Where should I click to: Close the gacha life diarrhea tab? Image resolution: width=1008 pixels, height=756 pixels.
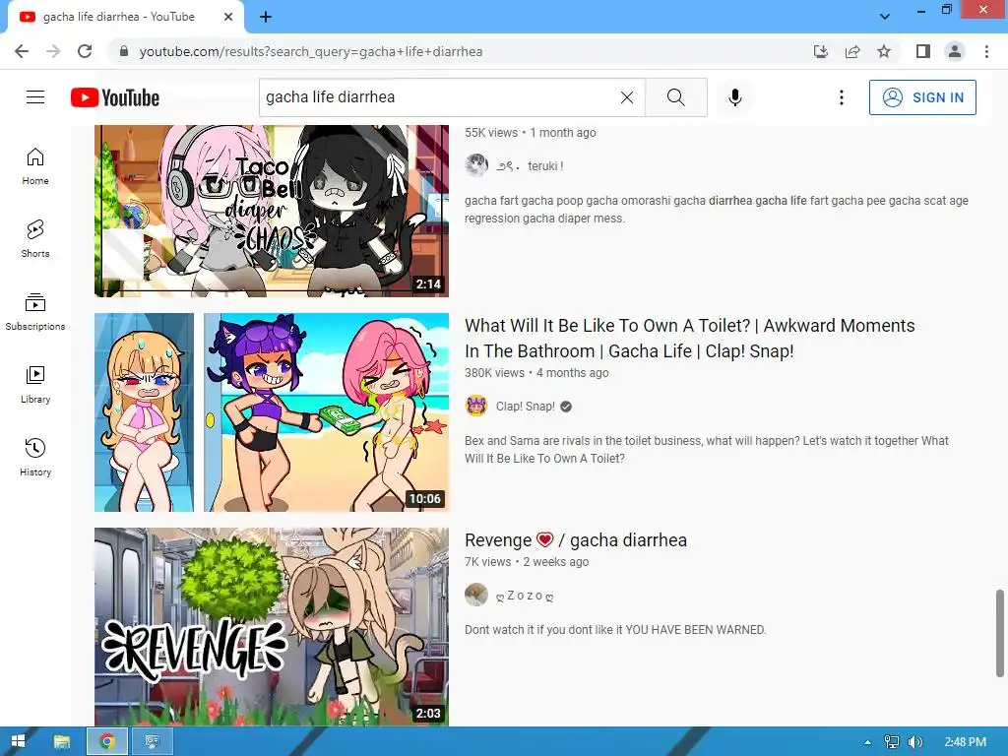point(228,17)
